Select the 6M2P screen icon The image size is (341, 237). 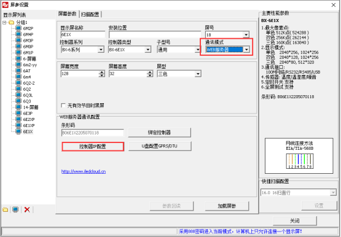point(18,28)
